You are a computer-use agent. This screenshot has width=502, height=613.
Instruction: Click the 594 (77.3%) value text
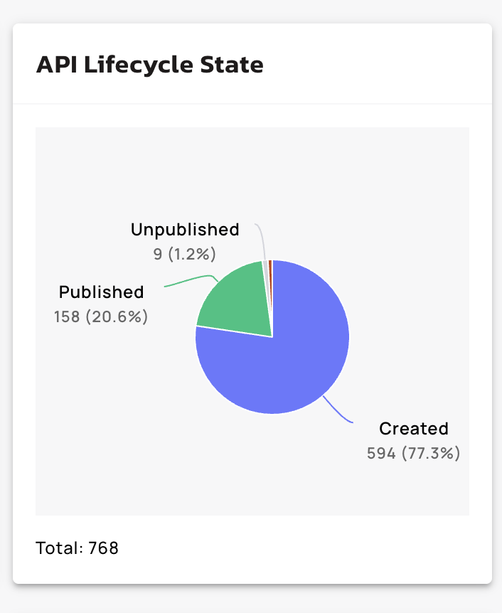(x=413, y=453)
